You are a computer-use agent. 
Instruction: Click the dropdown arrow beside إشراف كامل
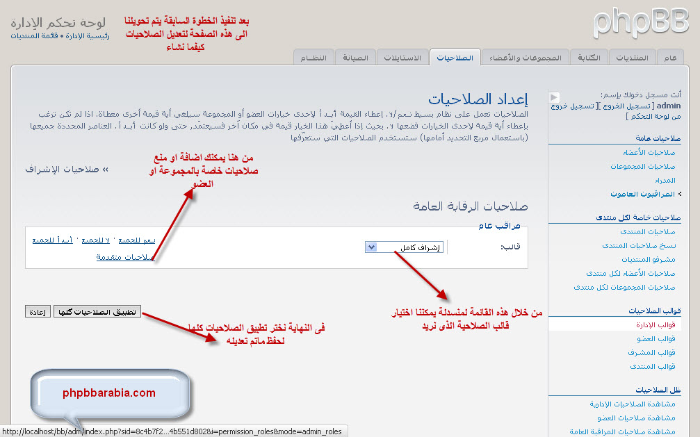pyautogui.click(x=371, y=247)
